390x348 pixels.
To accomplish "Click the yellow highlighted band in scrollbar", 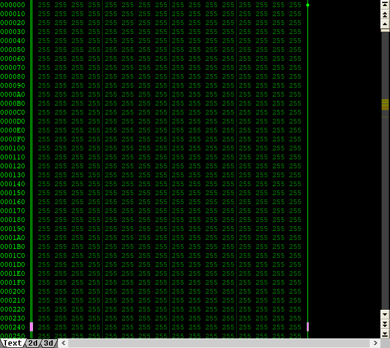I will [x=385, y=104].
